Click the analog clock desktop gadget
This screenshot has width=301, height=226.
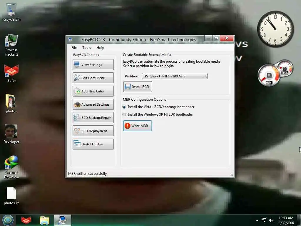(275, 29)
